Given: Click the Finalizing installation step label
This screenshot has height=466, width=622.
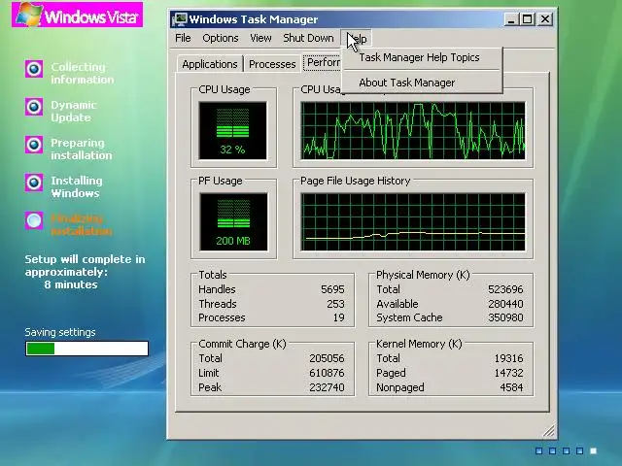Looking at the screenshot, I should point(82,224).
